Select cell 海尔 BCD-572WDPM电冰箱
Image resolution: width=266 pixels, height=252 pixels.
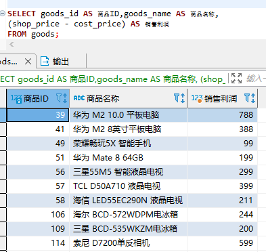(128, 215)
